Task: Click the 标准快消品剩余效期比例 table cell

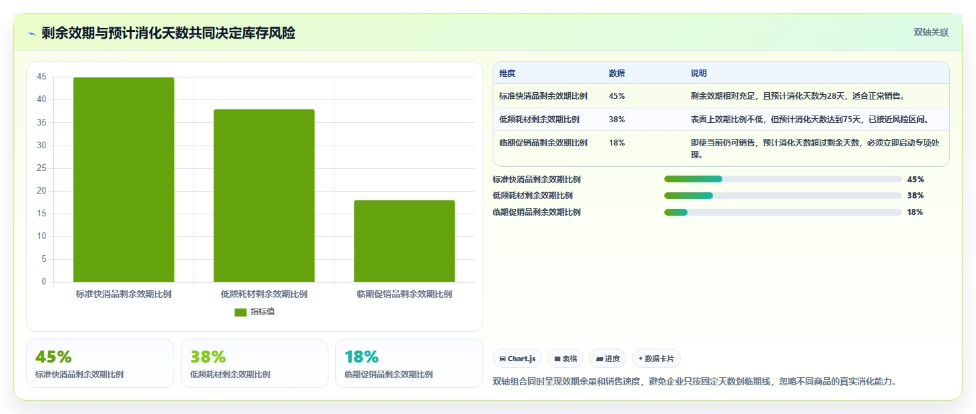Action: pyautogui.click(x=543, y=96)
